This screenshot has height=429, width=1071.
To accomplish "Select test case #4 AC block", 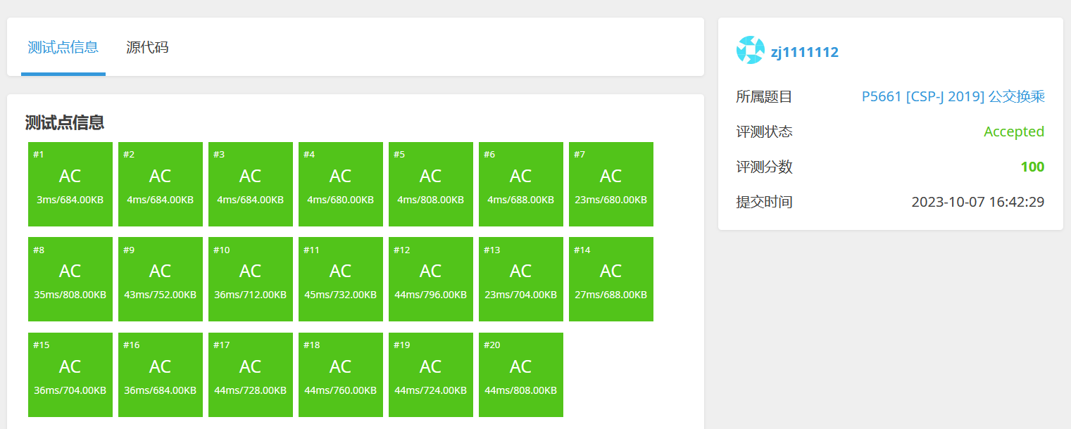I will [x=341, y=184].
